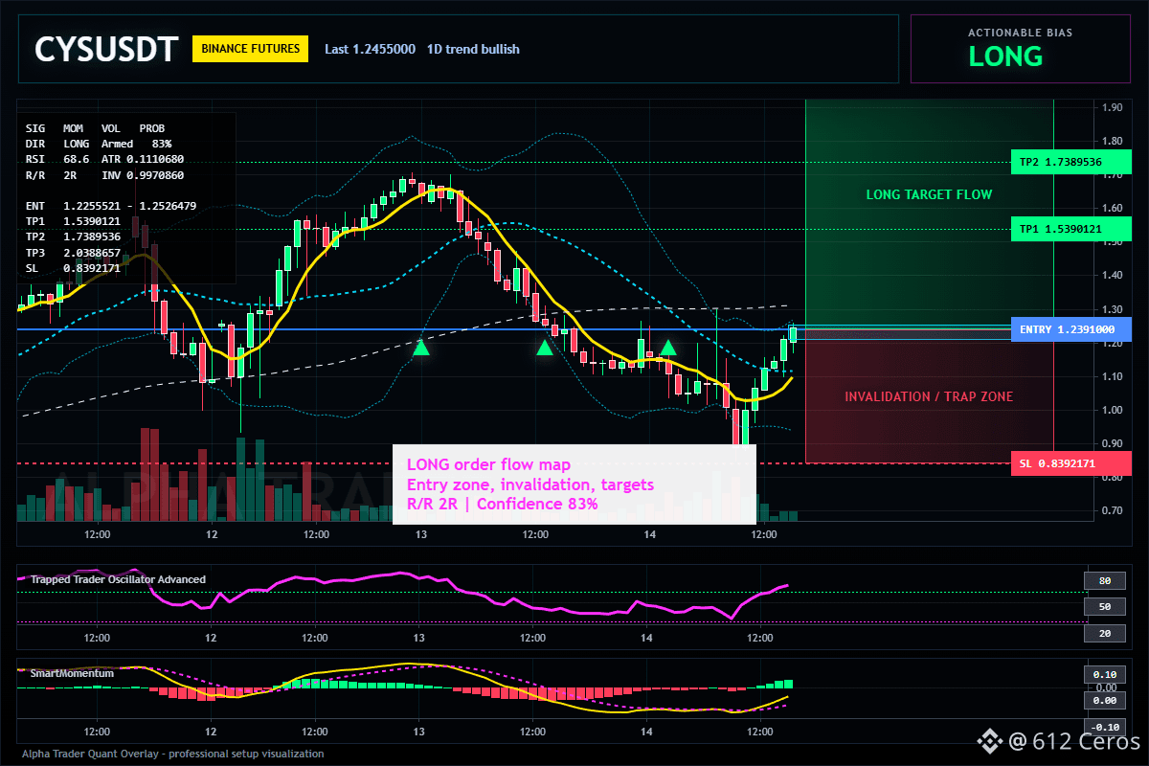Click the INV 0.9970860 value in info panel

pyautogui.click(x=143, y=176)
